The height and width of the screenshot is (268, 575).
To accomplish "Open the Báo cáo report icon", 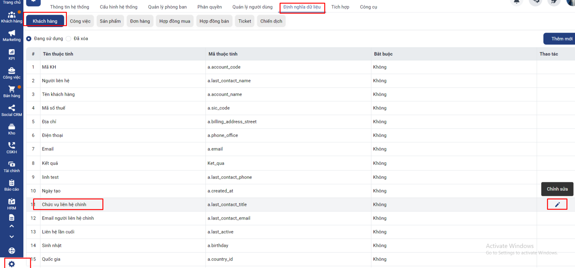I will (x=11, y=183).
